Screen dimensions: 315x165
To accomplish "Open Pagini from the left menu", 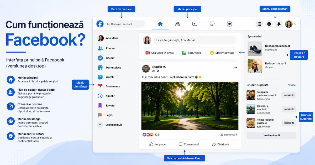I will click(106, 115).
